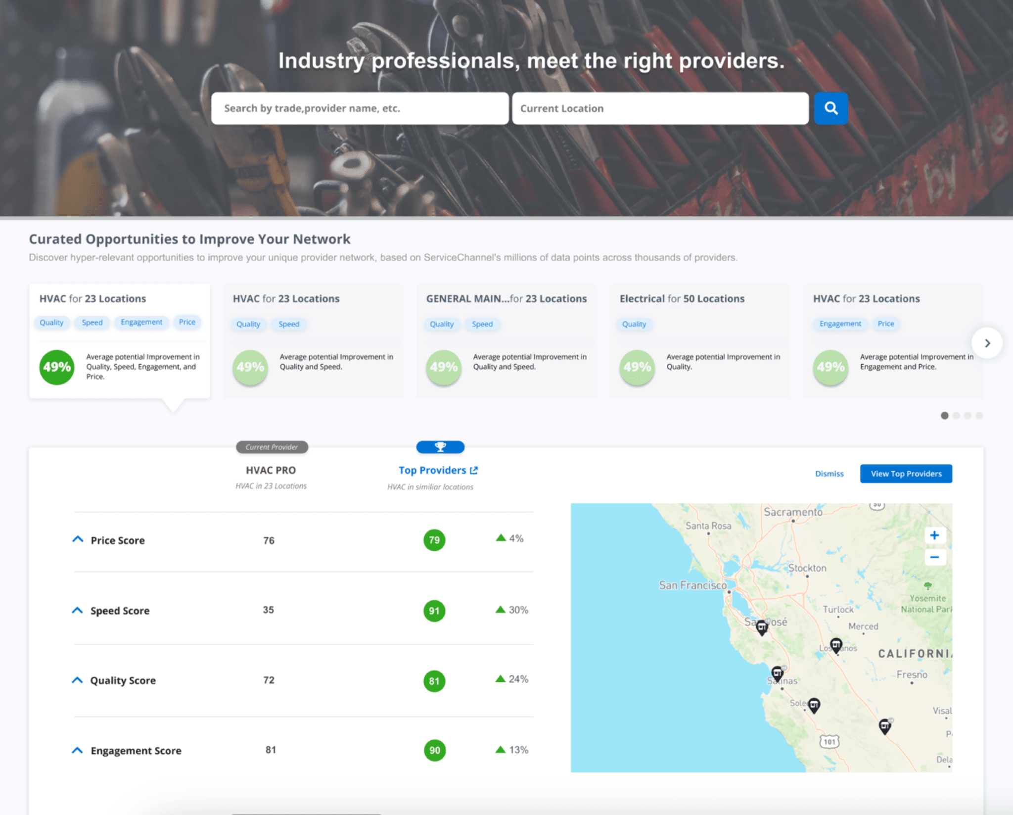Click the carousel next arrow icon

[x=987, y=343]
